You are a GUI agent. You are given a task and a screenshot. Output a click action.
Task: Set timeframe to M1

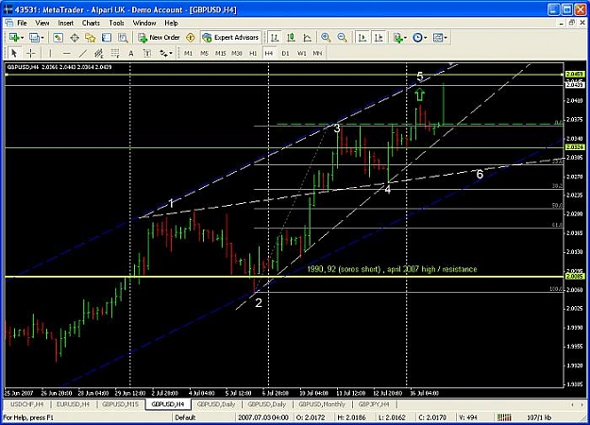(x=188, y=53)
